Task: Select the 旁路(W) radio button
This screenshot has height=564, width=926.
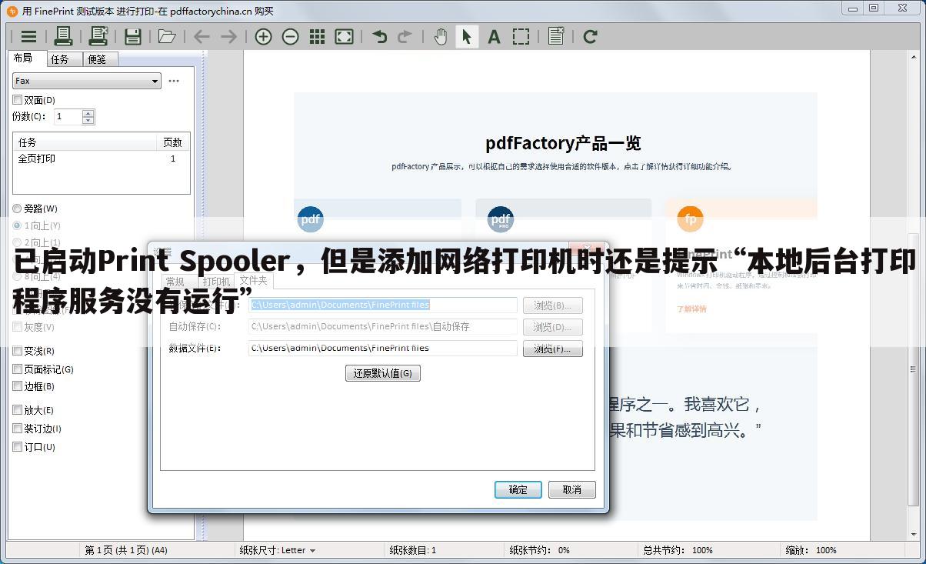Action: tap(18, 209)
